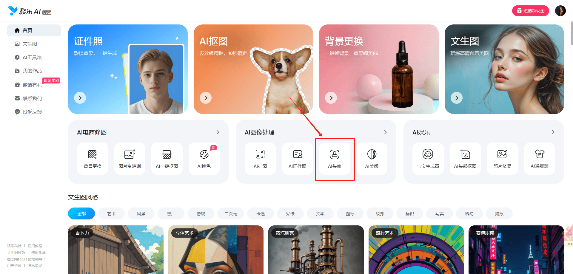The height and width of the screenshot is (274, 573).
Task: Expand the AI图像处理 section arrow
Action: (x=386, y=132)
